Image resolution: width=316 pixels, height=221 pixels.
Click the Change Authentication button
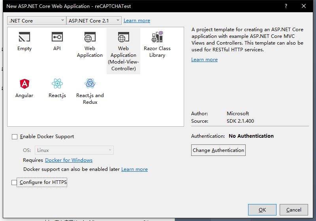218,150
